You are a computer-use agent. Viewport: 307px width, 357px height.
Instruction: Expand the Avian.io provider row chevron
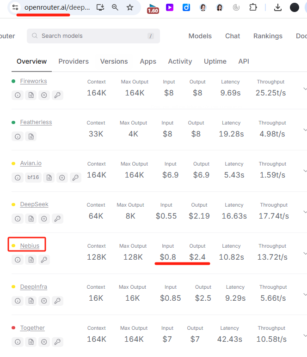pyautogui.click(x=305, y=171)
